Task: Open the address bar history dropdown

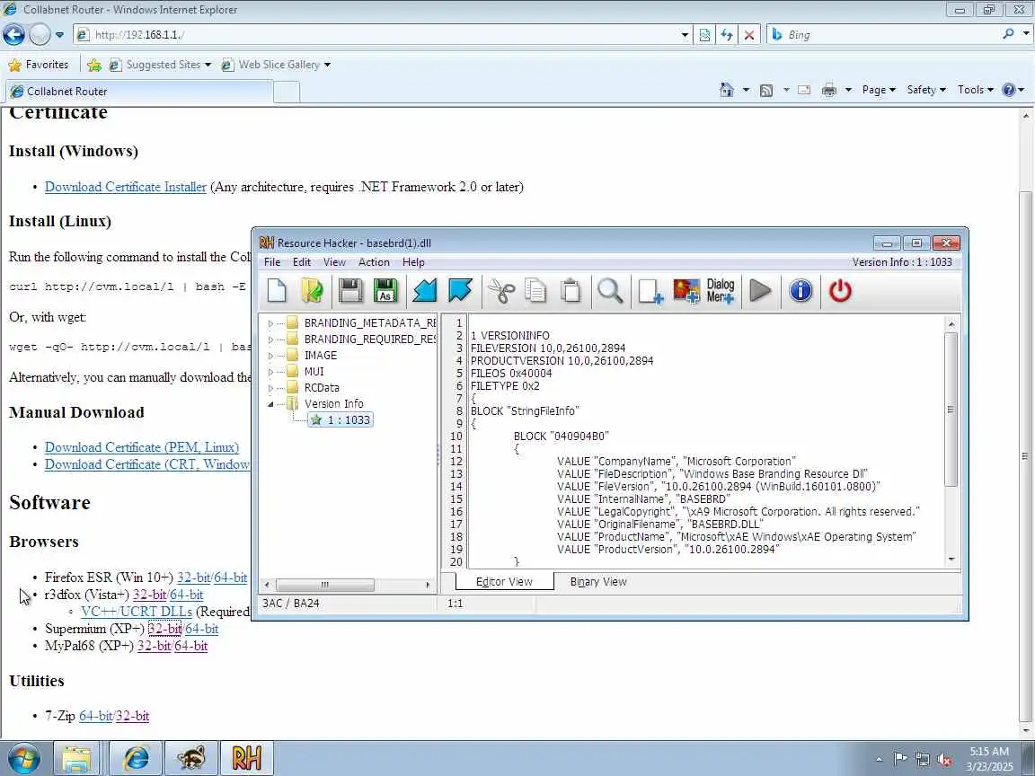Action: point(685,35)
